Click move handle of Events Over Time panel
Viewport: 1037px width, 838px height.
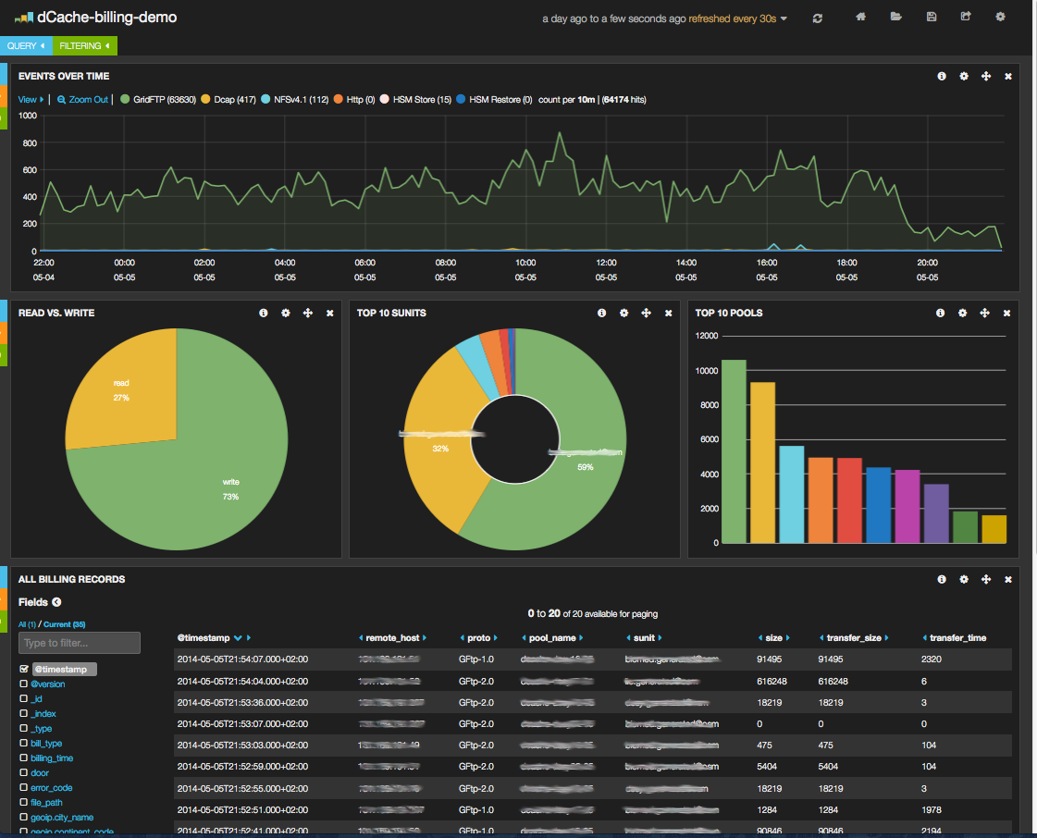pyautogui.click(x=986, y=76)
